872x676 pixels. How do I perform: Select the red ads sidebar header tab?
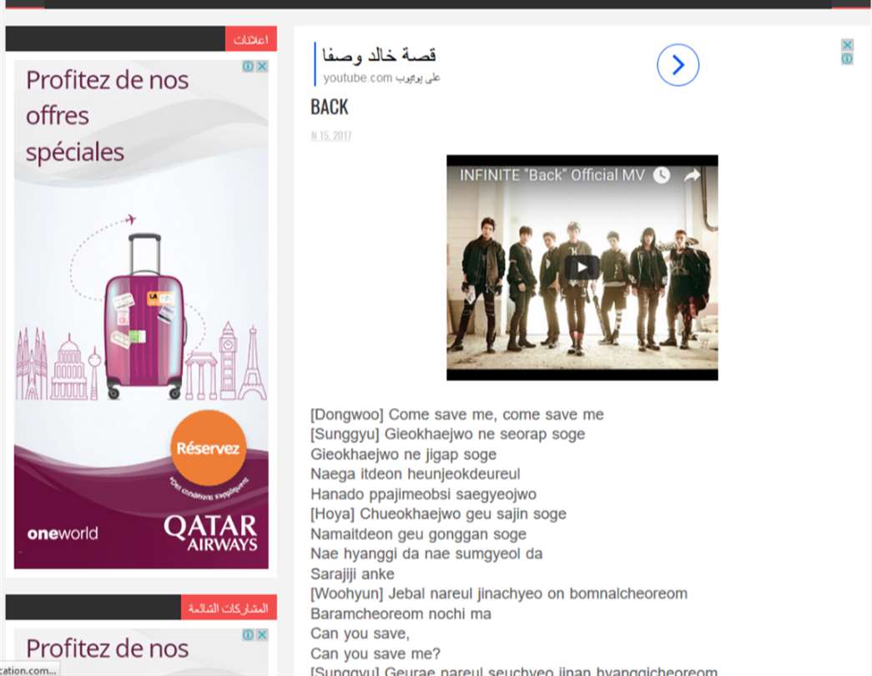coord(251,39)
